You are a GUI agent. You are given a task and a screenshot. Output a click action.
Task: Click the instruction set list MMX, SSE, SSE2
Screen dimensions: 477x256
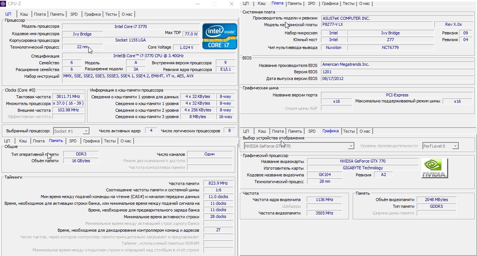(x=149, y=78)
